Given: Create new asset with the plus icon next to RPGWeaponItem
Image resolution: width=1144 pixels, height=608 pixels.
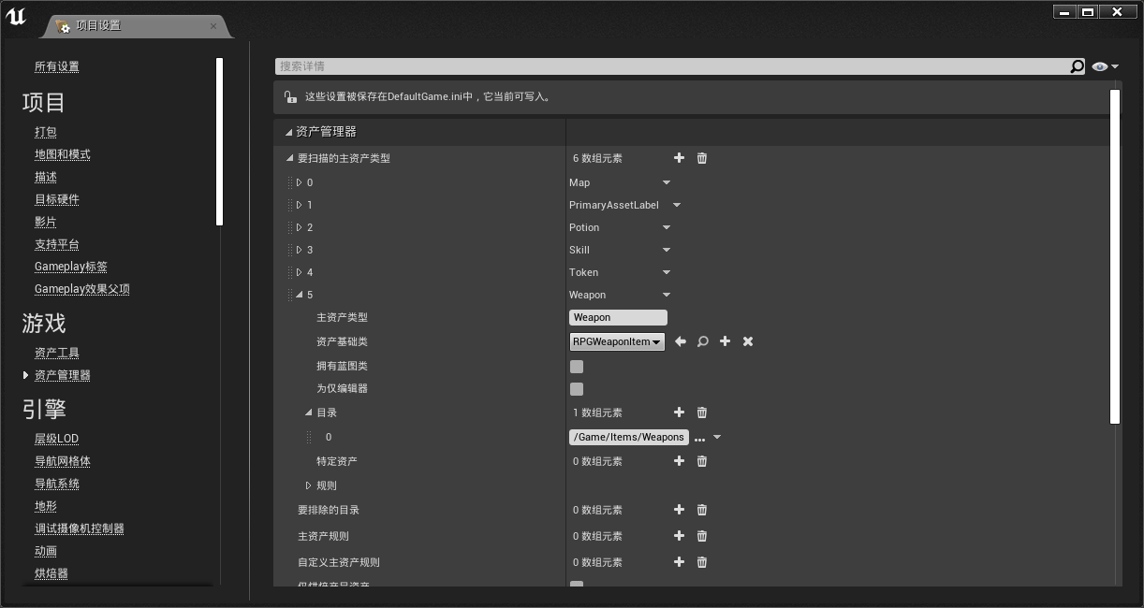Looking at the screenshot, I should (x=725, y=341).
